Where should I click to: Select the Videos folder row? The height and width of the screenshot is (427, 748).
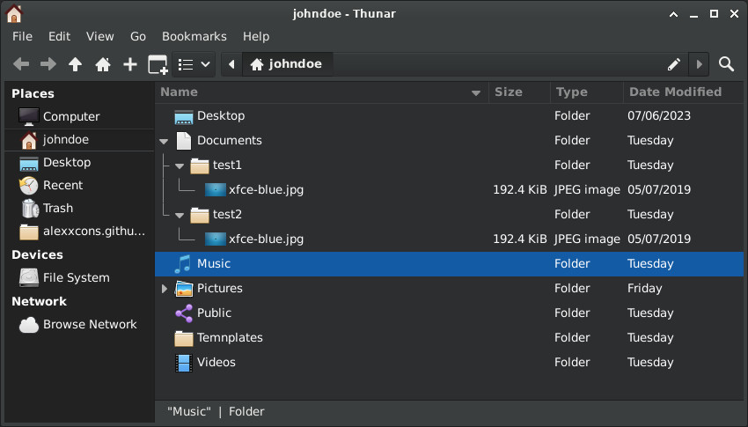click(449, 362)
